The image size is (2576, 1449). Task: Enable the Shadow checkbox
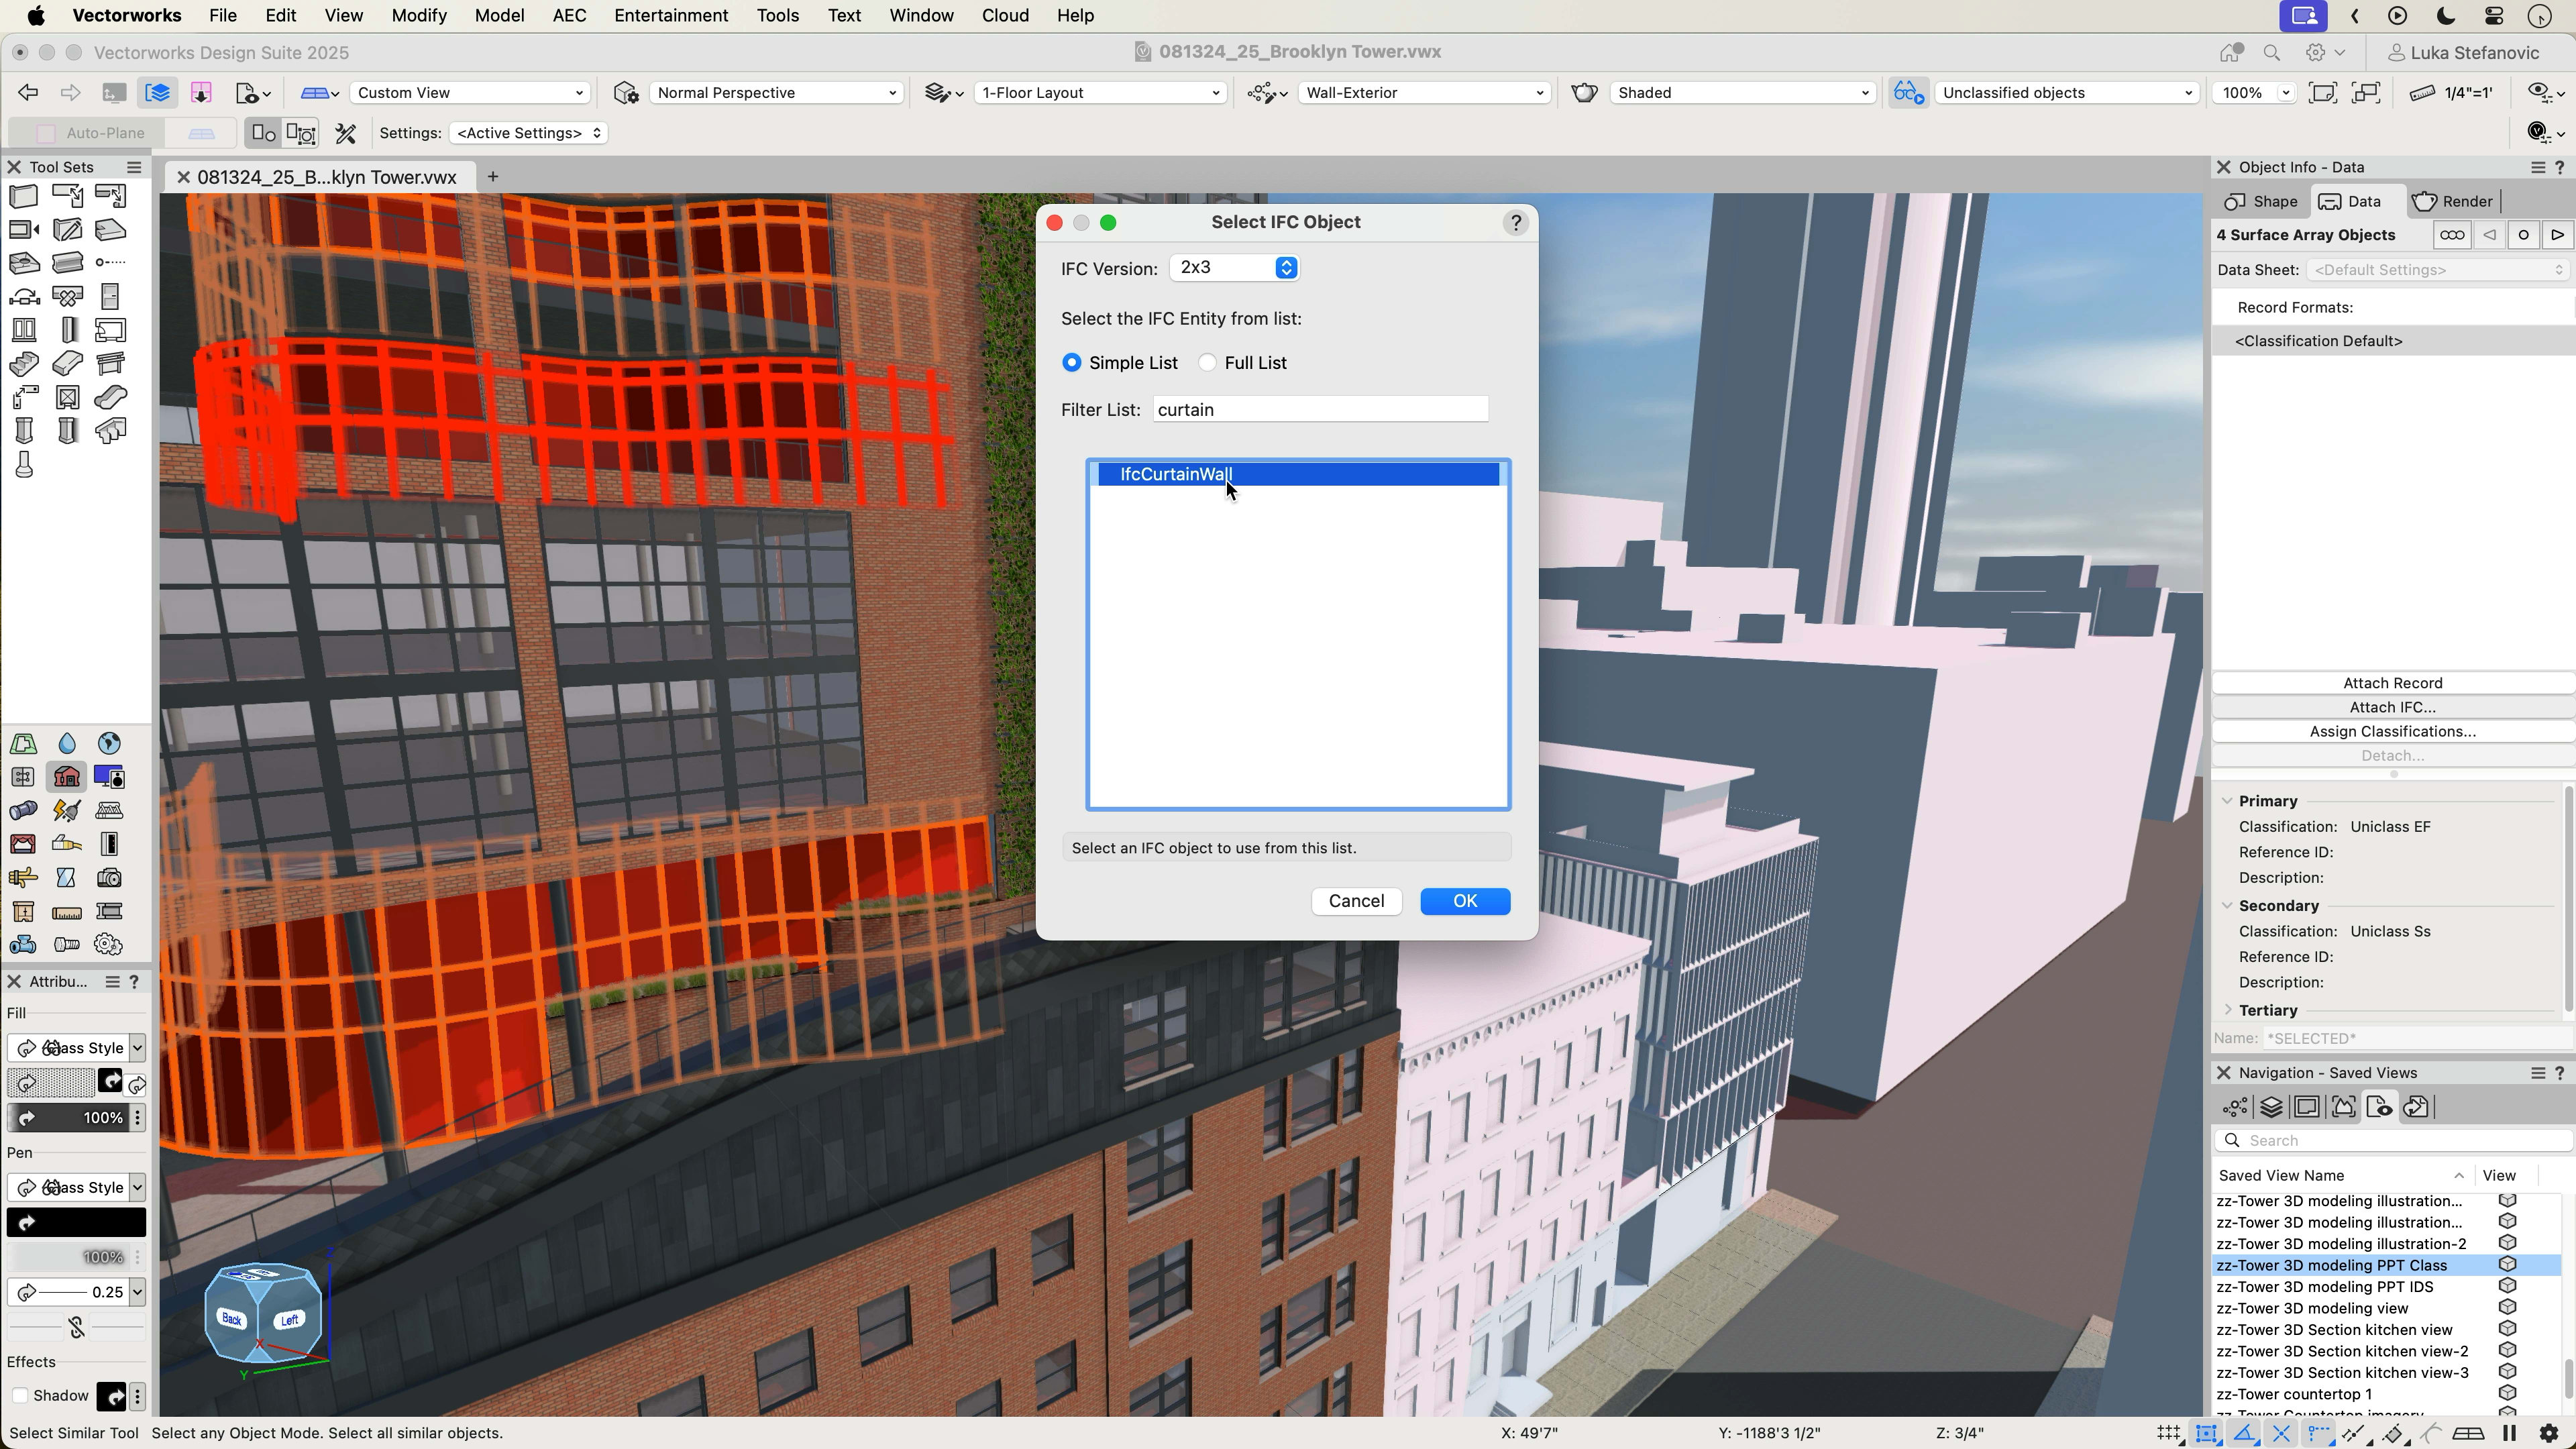[x=20, y=1396]
